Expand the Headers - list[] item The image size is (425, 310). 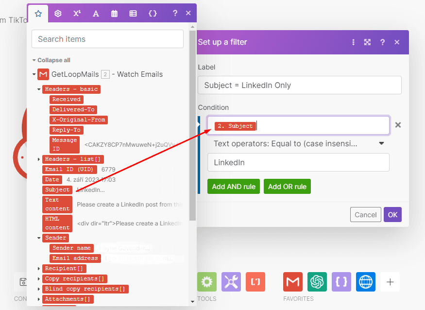pos(39,159)
